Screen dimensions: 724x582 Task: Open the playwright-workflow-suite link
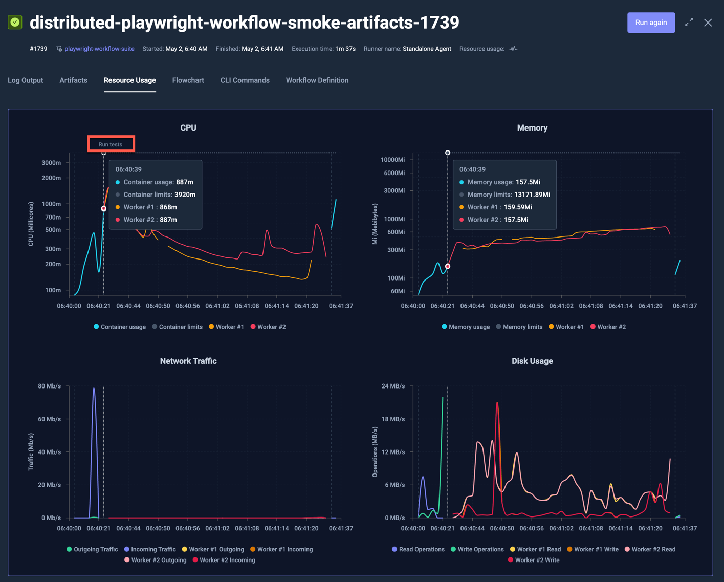pyautogui.click(x=99, y=49)
